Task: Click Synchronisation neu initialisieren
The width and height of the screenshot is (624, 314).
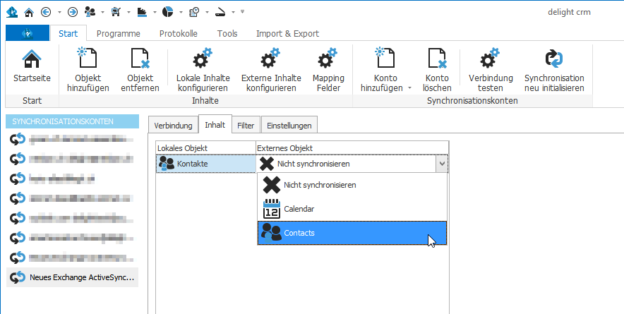Action: (554, 70)
